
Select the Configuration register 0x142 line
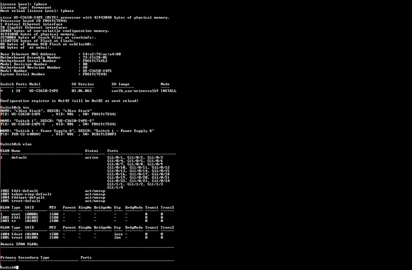[x=69, y=101]
